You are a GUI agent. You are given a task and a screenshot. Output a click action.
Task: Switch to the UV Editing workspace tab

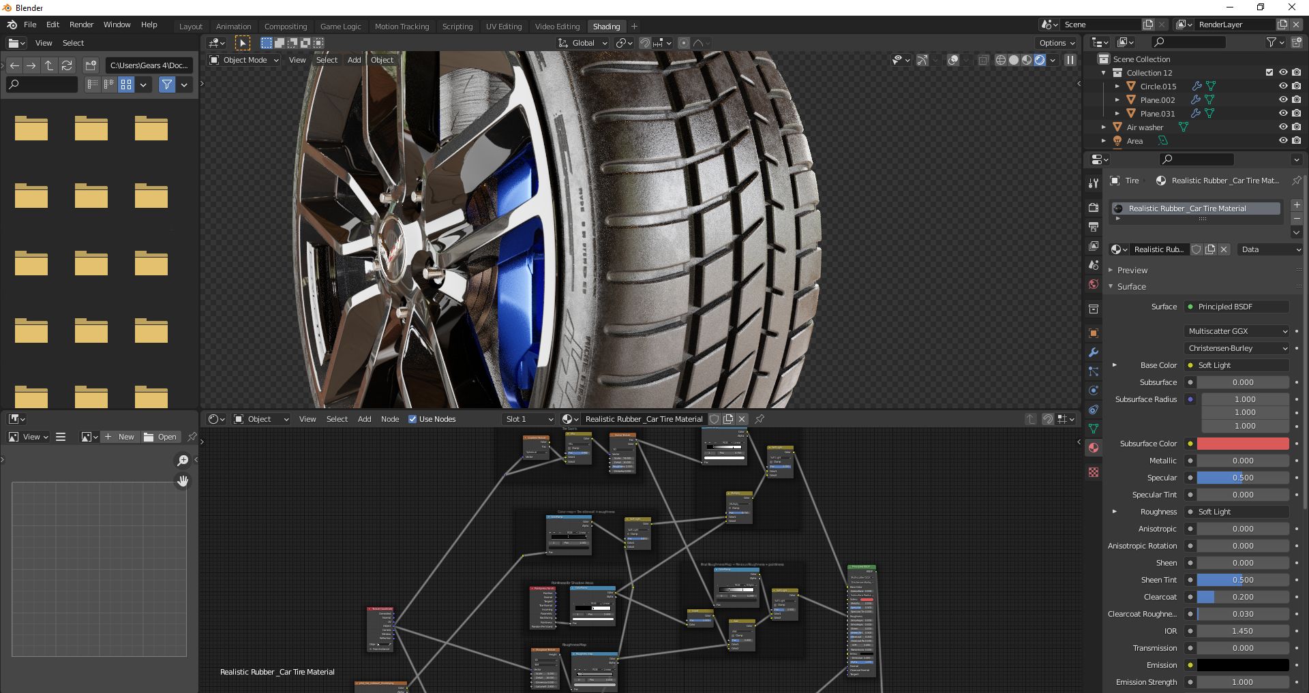504,26
